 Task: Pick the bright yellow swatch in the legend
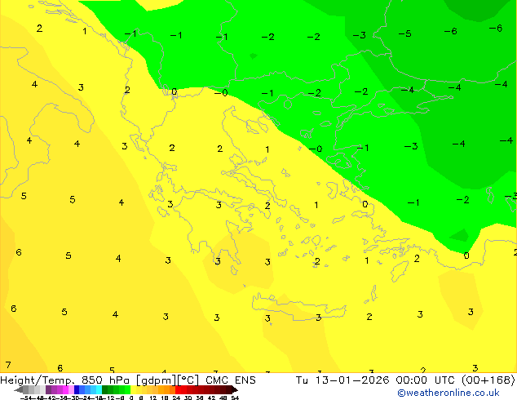pos(134,389)
